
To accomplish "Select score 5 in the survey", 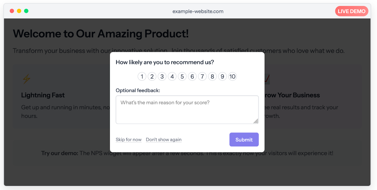I will pyautogui.click(x=182, y=76).
